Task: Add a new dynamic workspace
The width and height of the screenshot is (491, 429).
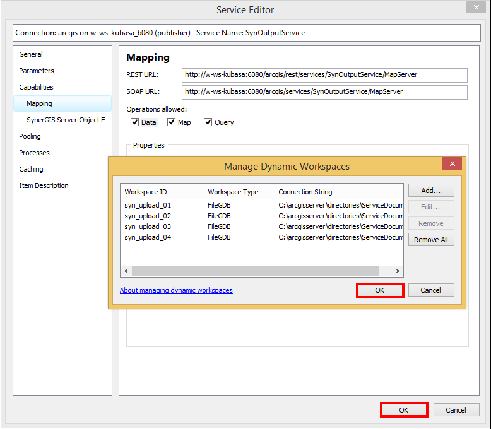Action: (x=431, y=191)
